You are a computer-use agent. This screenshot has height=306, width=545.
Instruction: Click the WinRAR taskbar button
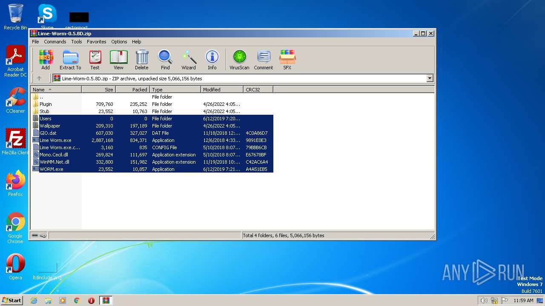[x=106, y=300]
